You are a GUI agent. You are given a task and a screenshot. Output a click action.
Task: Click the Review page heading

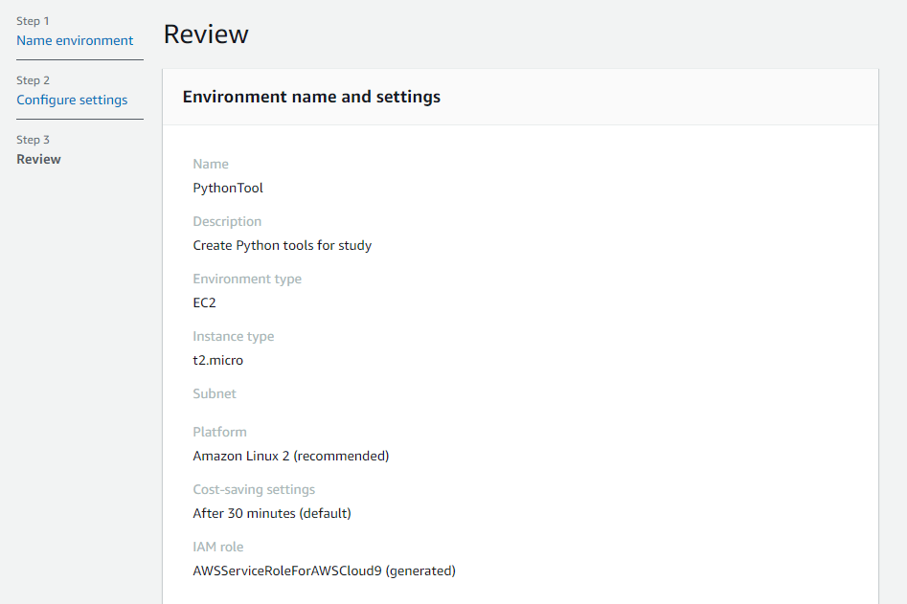(206, 34)
